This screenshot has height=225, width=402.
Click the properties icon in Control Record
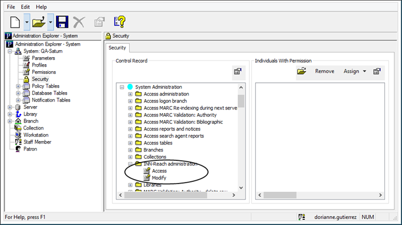238,71
